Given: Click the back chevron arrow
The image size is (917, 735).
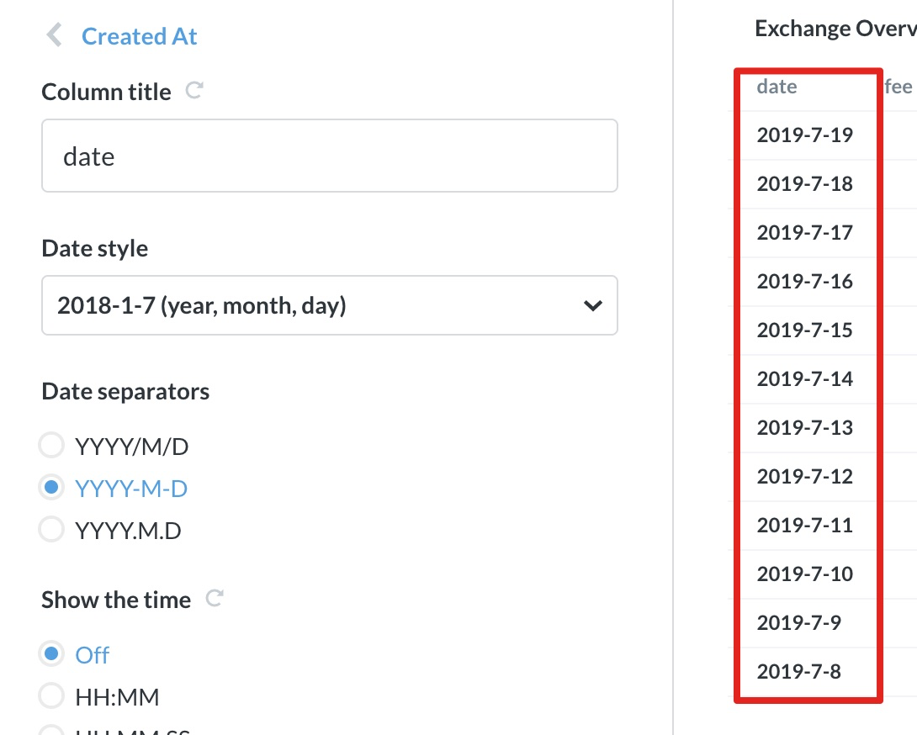Looking at the screenshot, I should point(52,35).
